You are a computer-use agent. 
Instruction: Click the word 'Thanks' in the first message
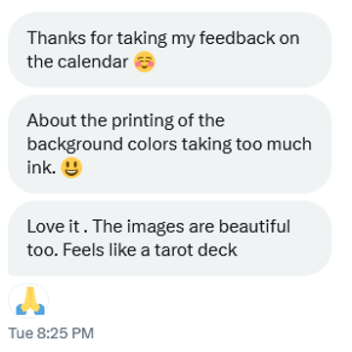click(57, 38)
